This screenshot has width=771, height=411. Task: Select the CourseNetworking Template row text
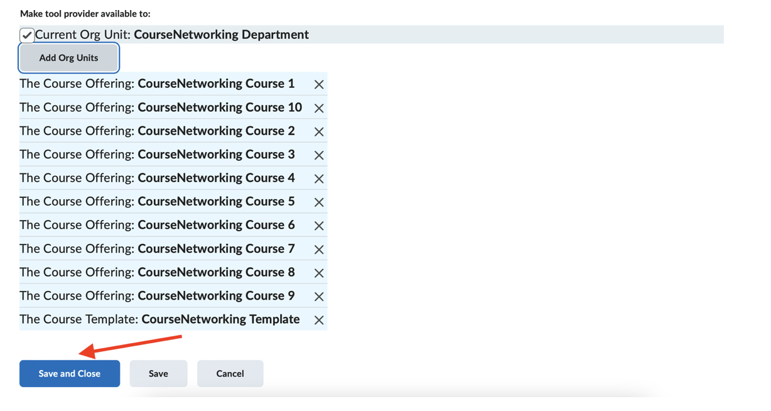click(159, 319)
